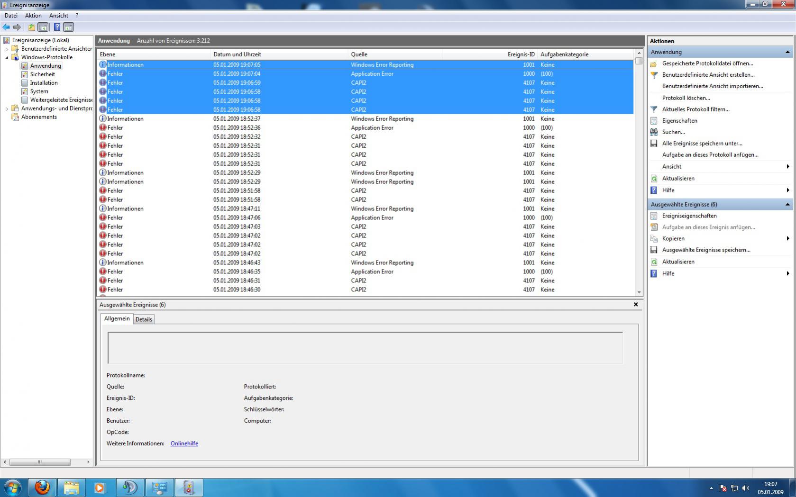Image resolution: width=796 pixels, height=497 pixels.
Task: Click the blue Help toolbar icon
Action: pos(57,27)
